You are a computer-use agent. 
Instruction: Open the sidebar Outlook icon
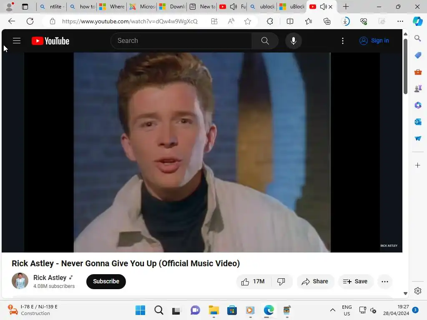point(418,122)
